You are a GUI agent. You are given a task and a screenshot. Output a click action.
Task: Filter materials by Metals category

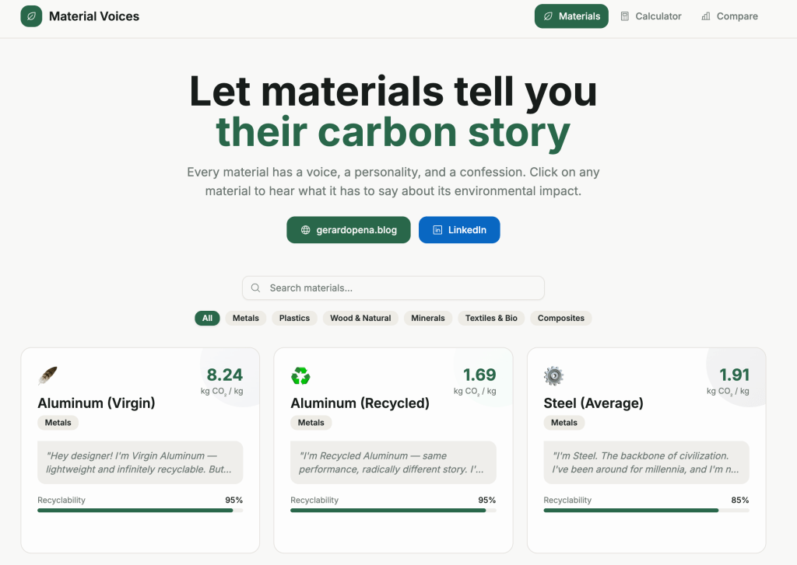[x=246, y=318]
